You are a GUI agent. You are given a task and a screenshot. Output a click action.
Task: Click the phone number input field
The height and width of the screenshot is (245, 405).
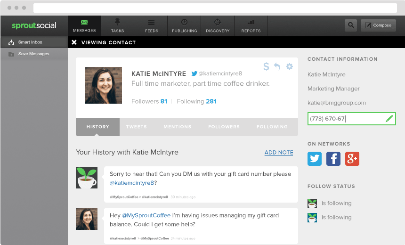coord(351,119)
